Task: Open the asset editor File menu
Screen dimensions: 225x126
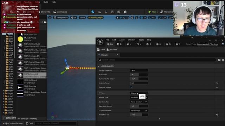Action: pyautogui.click(x=107, y=40)
